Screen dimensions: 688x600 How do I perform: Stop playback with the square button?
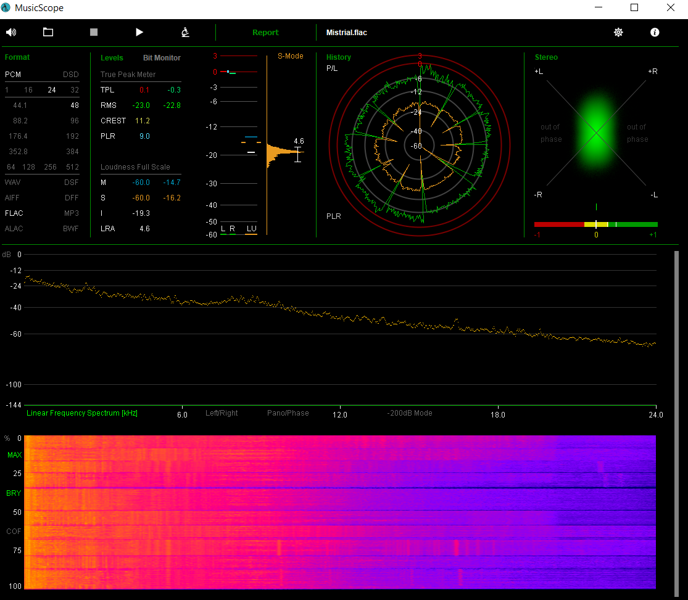[93, 32]
